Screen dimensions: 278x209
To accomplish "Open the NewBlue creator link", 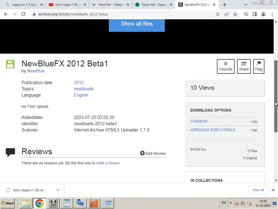I will 36,71.
